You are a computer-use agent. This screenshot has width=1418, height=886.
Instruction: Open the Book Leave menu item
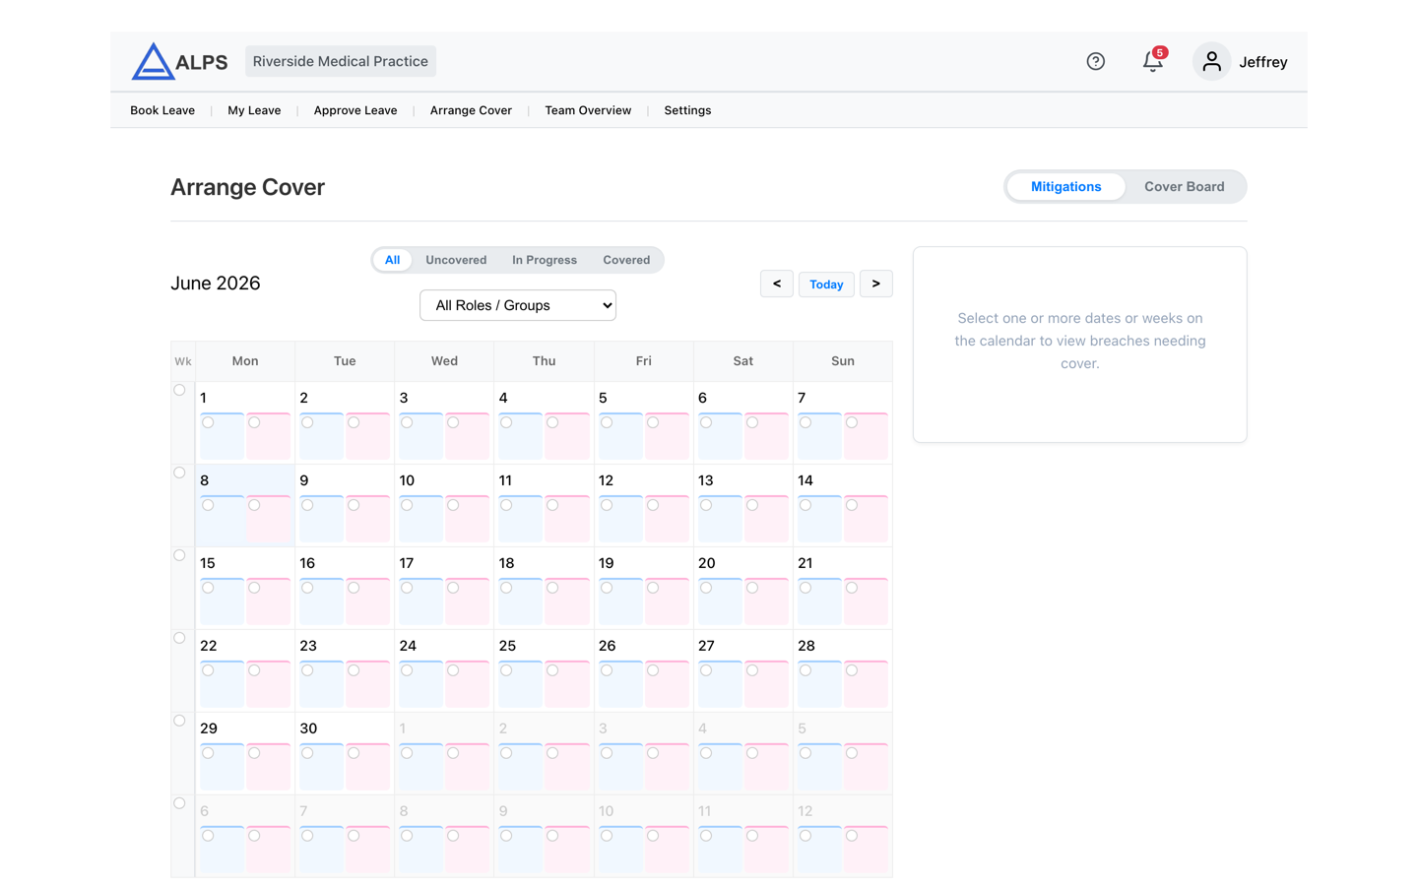(162, 110)
